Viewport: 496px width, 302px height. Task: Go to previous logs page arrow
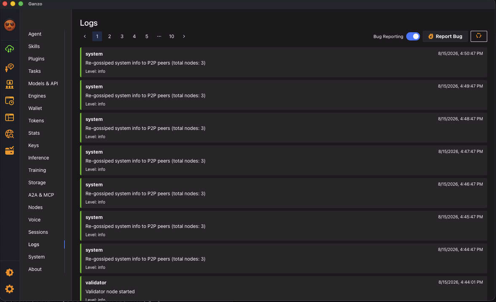click(x=85, y=36)
